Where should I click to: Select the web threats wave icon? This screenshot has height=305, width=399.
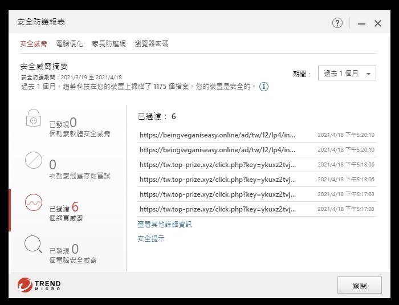pos(34,203)
